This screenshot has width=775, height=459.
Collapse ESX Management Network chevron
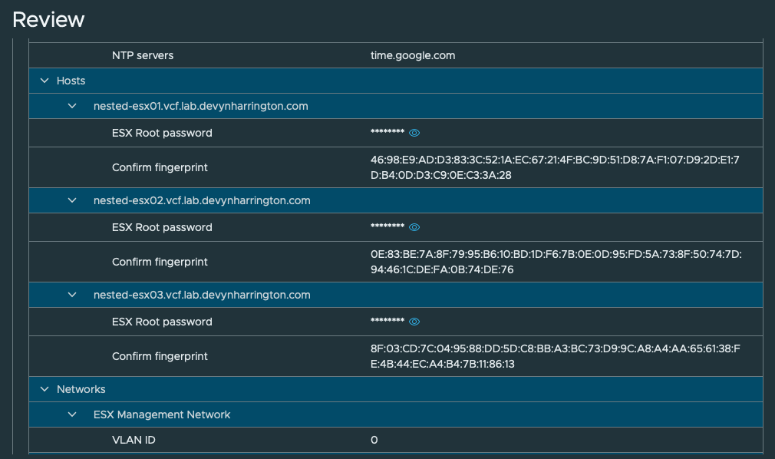(x=72, y=414)
